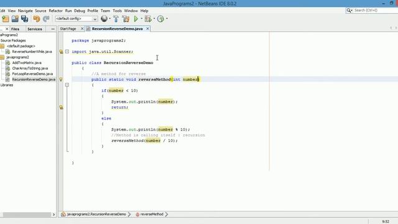Click the reverseMethod breadcrumb

coord(152,214)
